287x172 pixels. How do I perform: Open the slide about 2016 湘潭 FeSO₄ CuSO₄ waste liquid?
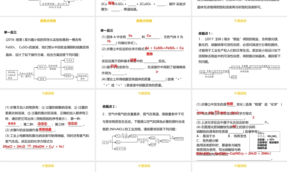click(47, 52)
